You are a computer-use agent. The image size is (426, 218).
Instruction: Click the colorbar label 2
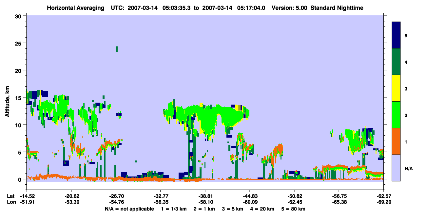tap(406, 115)
